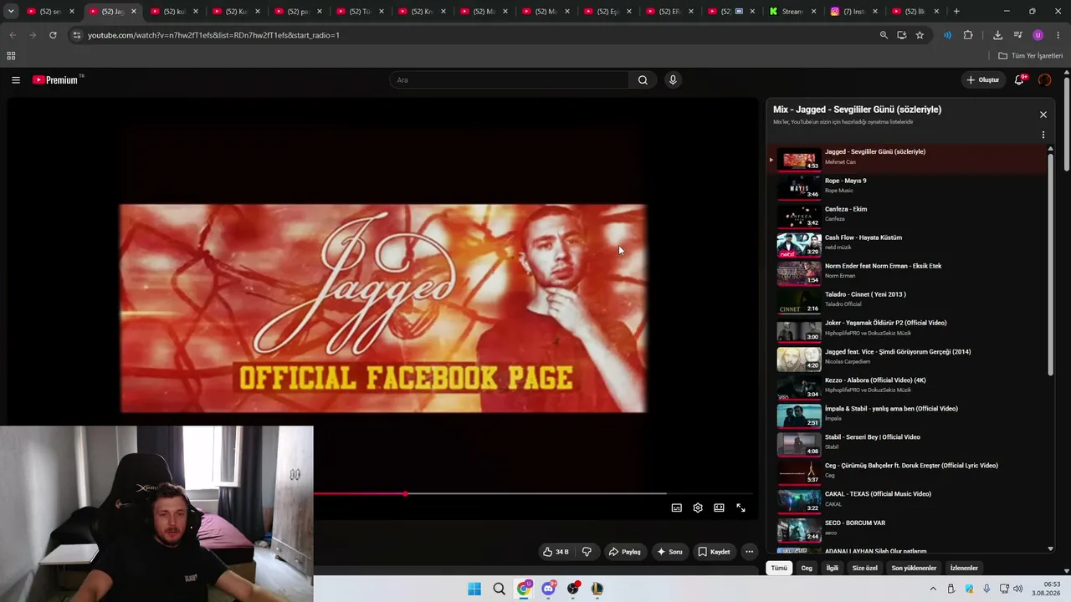1071x602 pixels.
Task: Expand the Chrome tab search dropdown
Action: pyautogui.click(x=11, y=12)
